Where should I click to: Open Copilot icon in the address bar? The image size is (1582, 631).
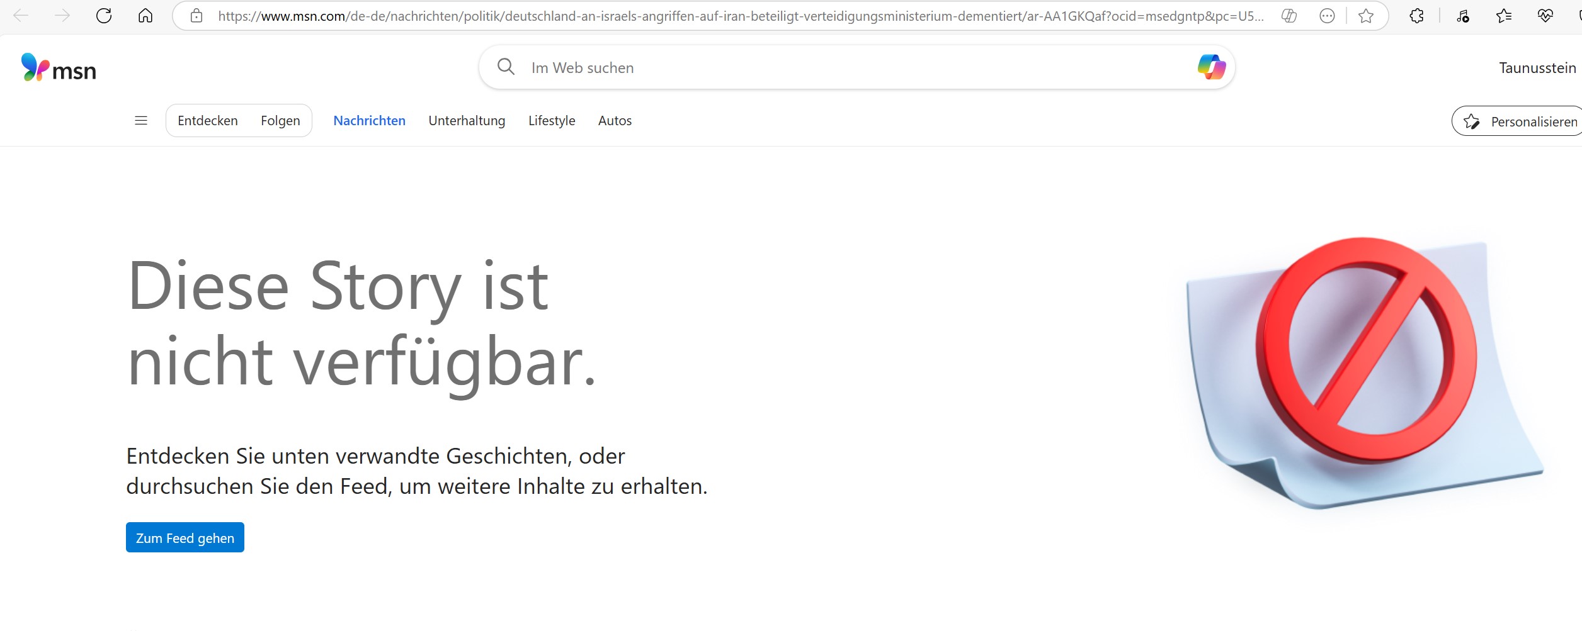pos(1289,16)
